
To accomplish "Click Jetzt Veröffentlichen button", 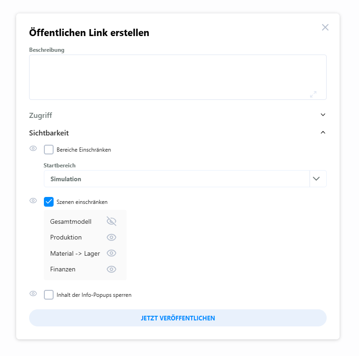I will pos(178,318).
